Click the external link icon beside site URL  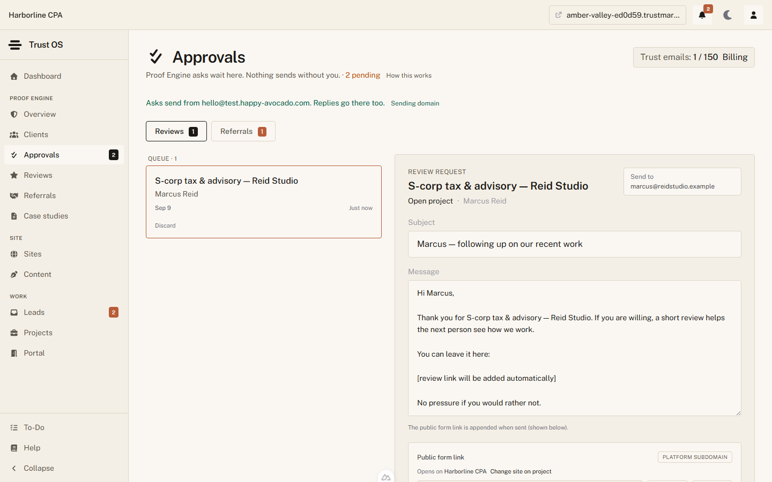(x=559, y=15)
